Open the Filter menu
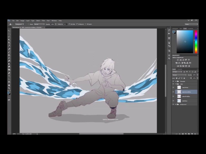 43,21
